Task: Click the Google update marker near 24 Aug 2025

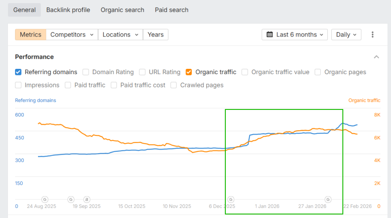Action: 45,199
